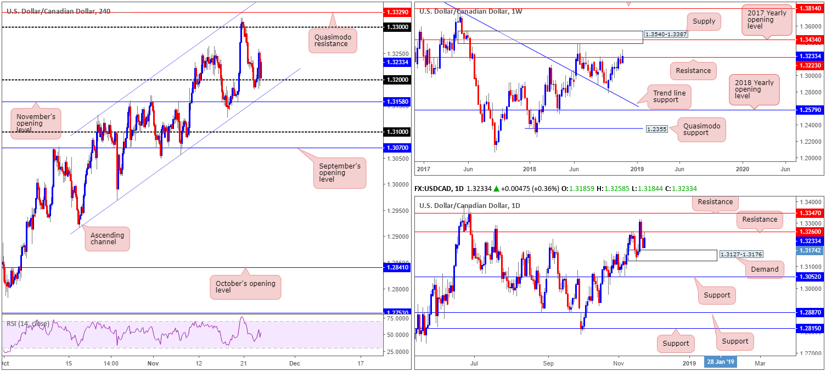This screenshot has width=826, height=371.
Task: Click the red 1.34340 price label
Action: click(x=809, y=40)
